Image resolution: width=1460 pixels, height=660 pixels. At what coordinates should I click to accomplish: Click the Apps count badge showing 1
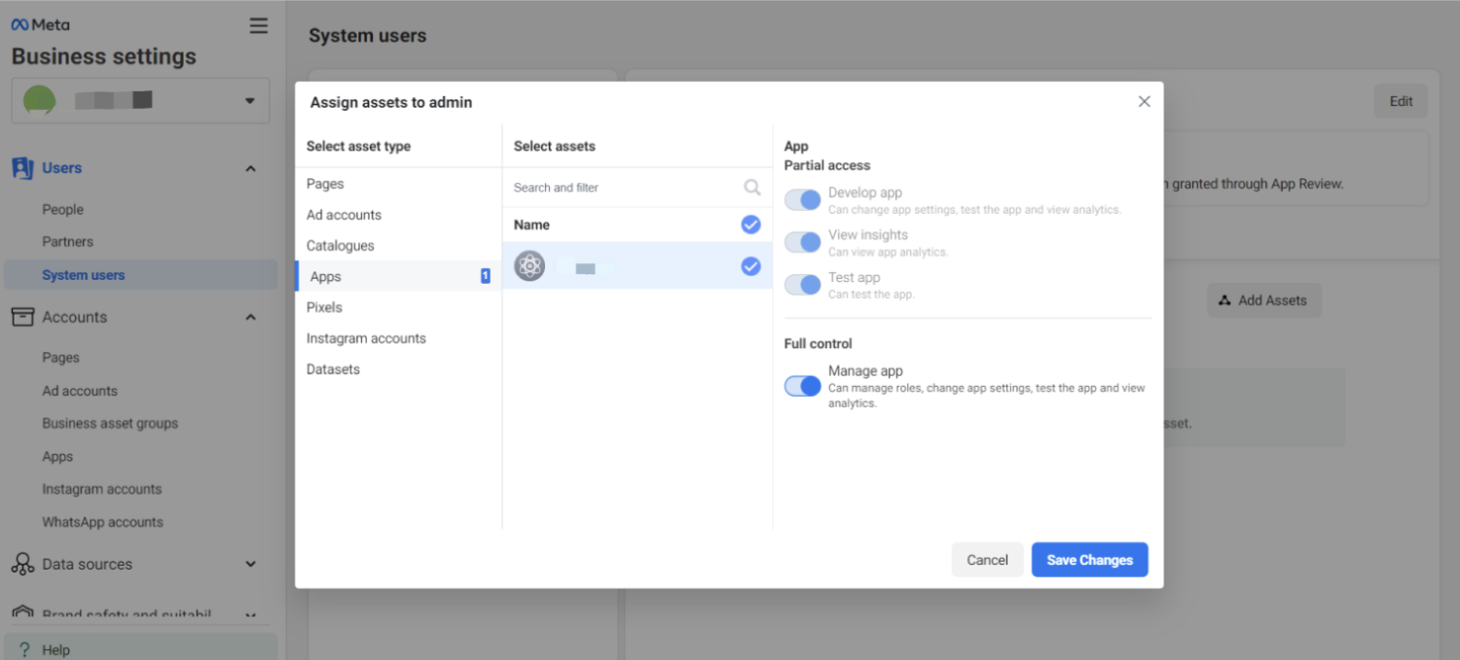pos(485,276)
